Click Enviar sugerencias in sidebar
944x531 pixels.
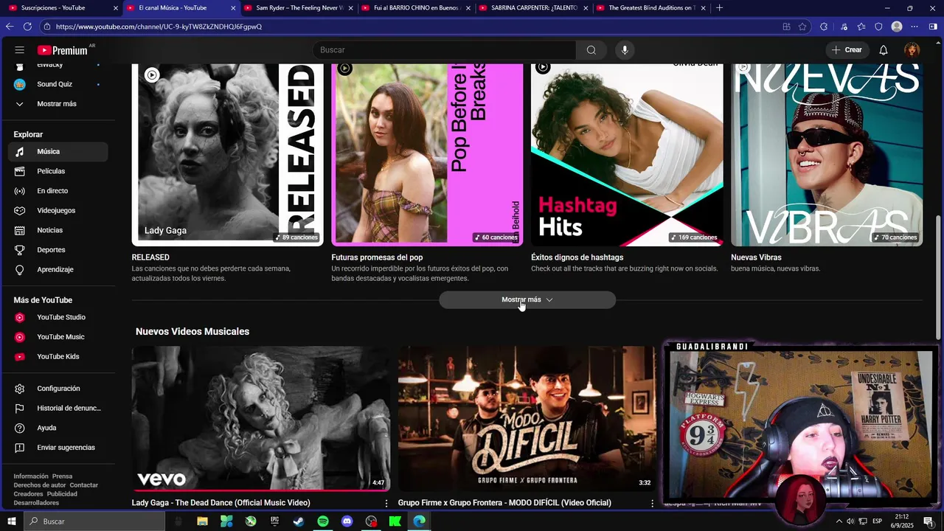pos(58,448)
